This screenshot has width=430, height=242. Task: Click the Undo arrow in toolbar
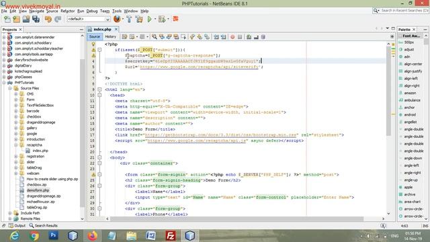pos(48,19)
